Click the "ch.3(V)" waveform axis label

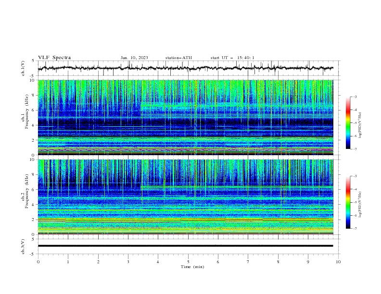[23, 246]
